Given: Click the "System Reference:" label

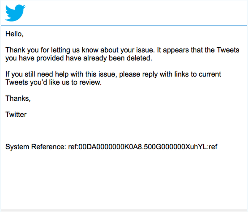Looking at the screenshot, I should 36,147.
